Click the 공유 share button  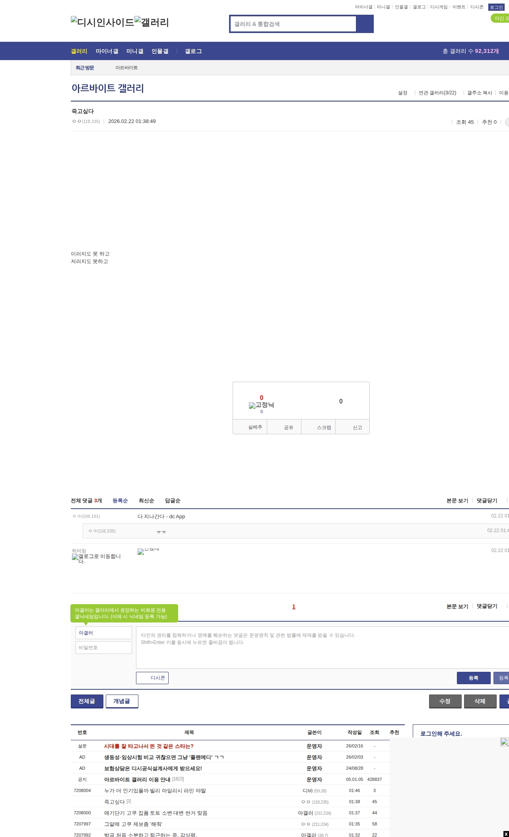point(284,427)
